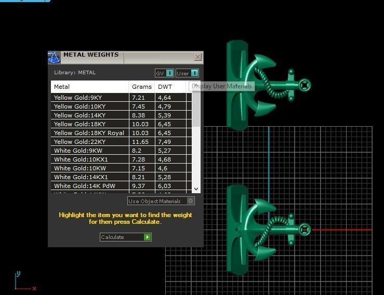
Task: Click the Metal Weights cone icon
Action: (54, 58)
